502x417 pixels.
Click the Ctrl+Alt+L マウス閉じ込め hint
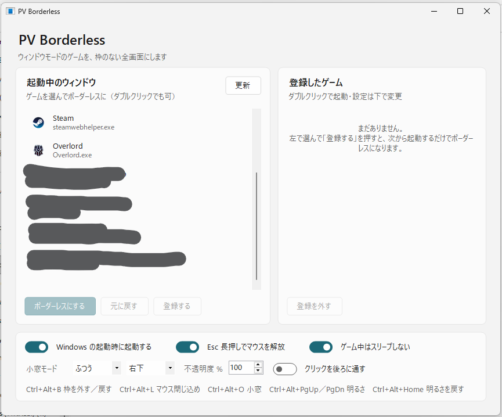tap(160, 390)
